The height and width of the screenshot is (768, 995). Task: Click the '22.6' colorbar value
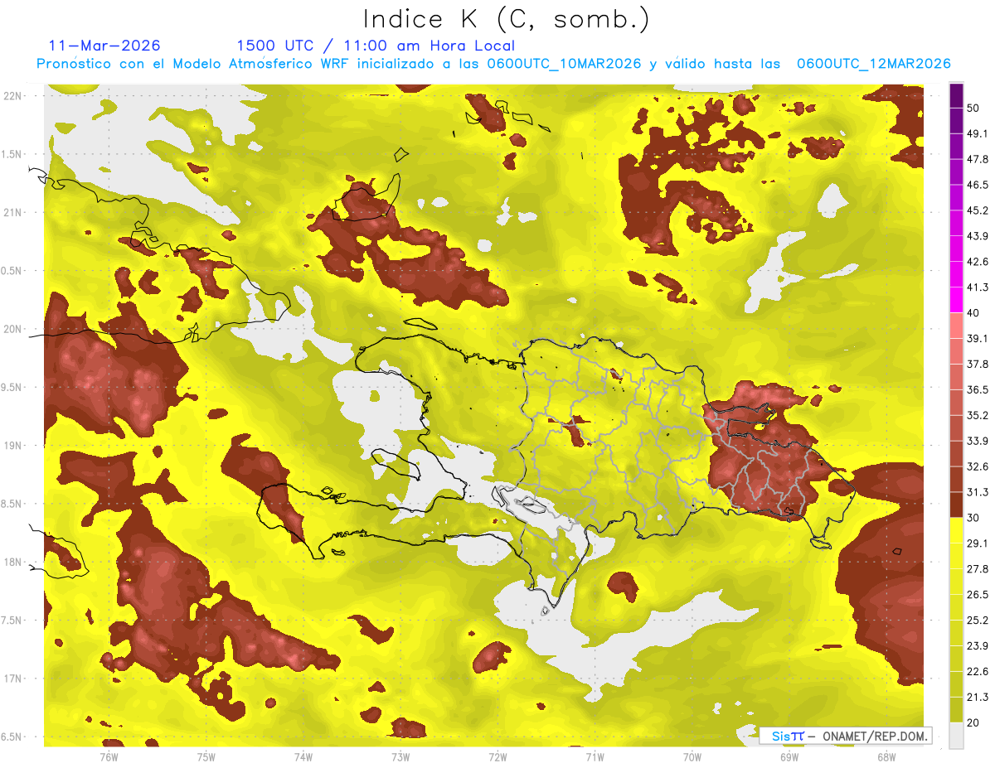coord(978,672)
